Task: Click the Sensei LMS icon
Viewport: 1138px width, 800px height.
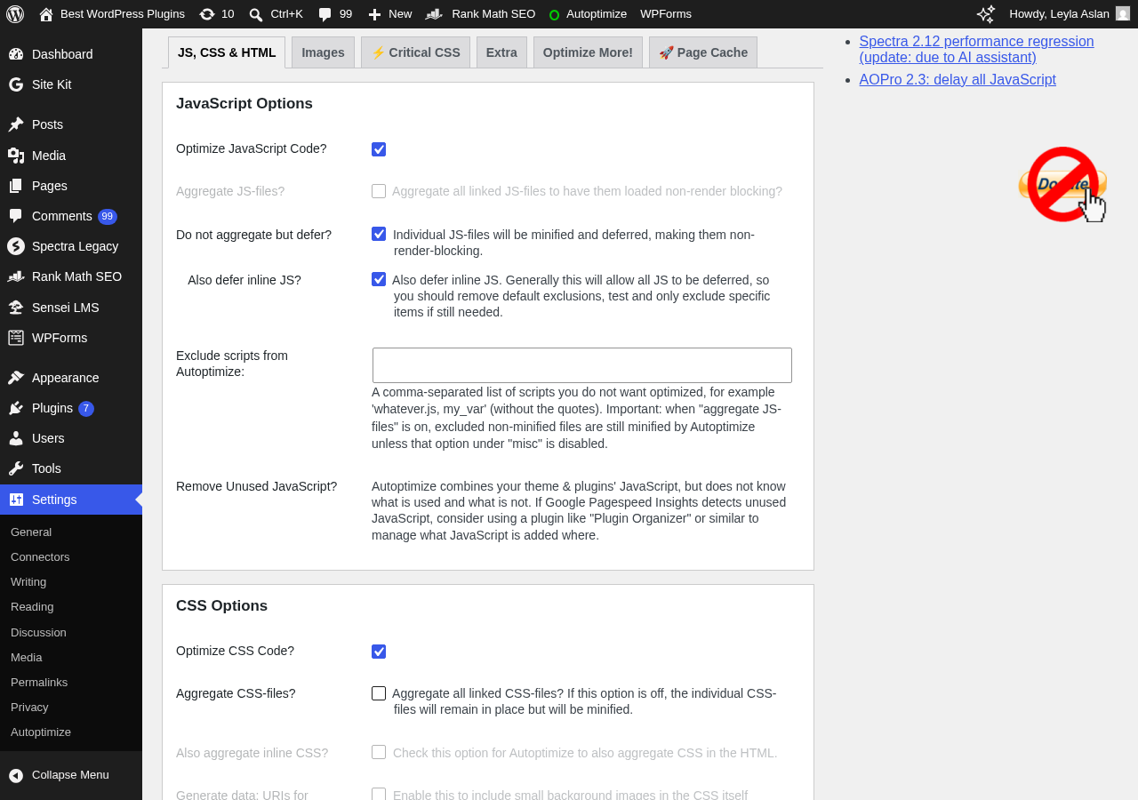Action: pos(16,308)
